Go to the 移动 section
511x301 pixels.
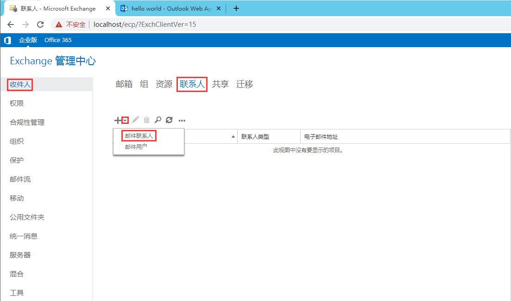(17, 198)
